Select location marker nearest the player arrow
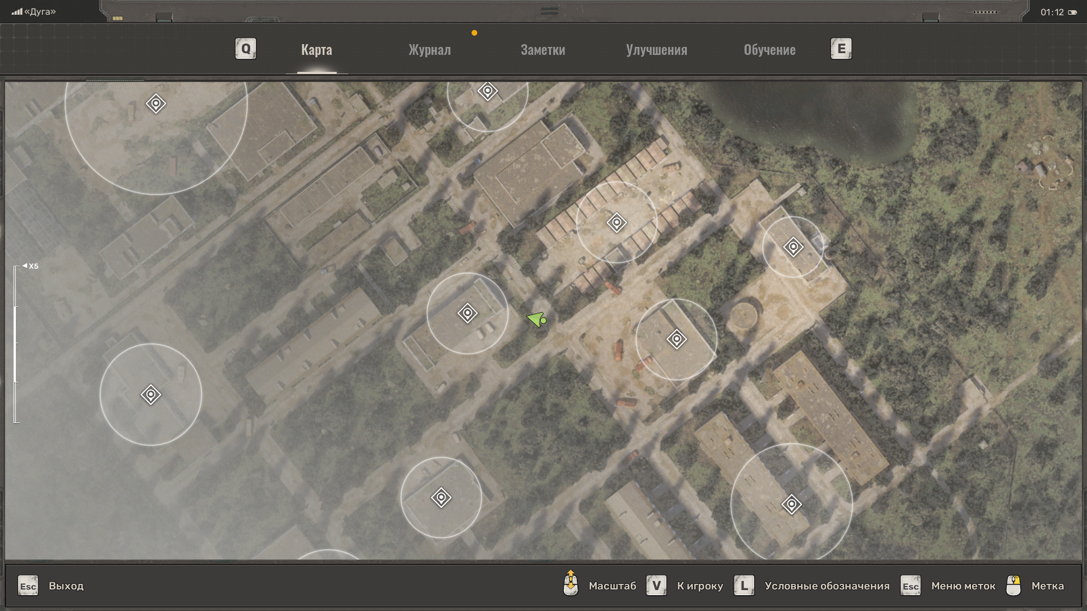Image resolution: width=1087 pixels, height=611 pixels. tap(468, 313)
